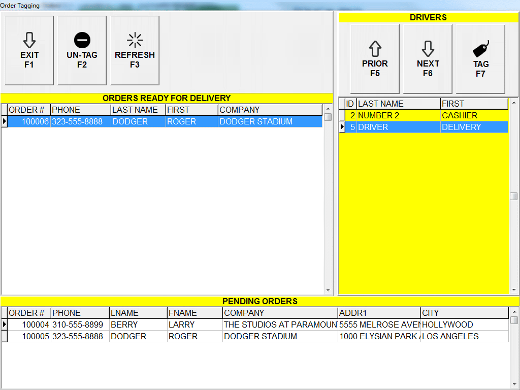This screenshot has width=520, height=390.
Task: Advance to next driver with NEXT F6
Action: (x=428, y=59)
